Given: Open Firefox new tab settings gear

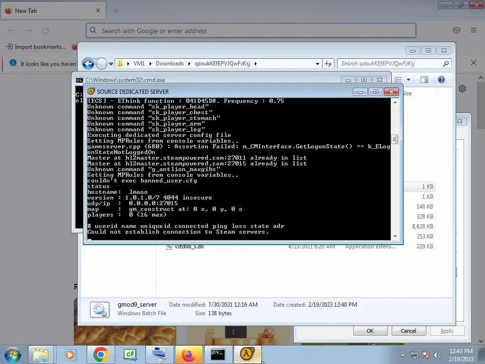Looking at the screenshot, I should point(462,89).
